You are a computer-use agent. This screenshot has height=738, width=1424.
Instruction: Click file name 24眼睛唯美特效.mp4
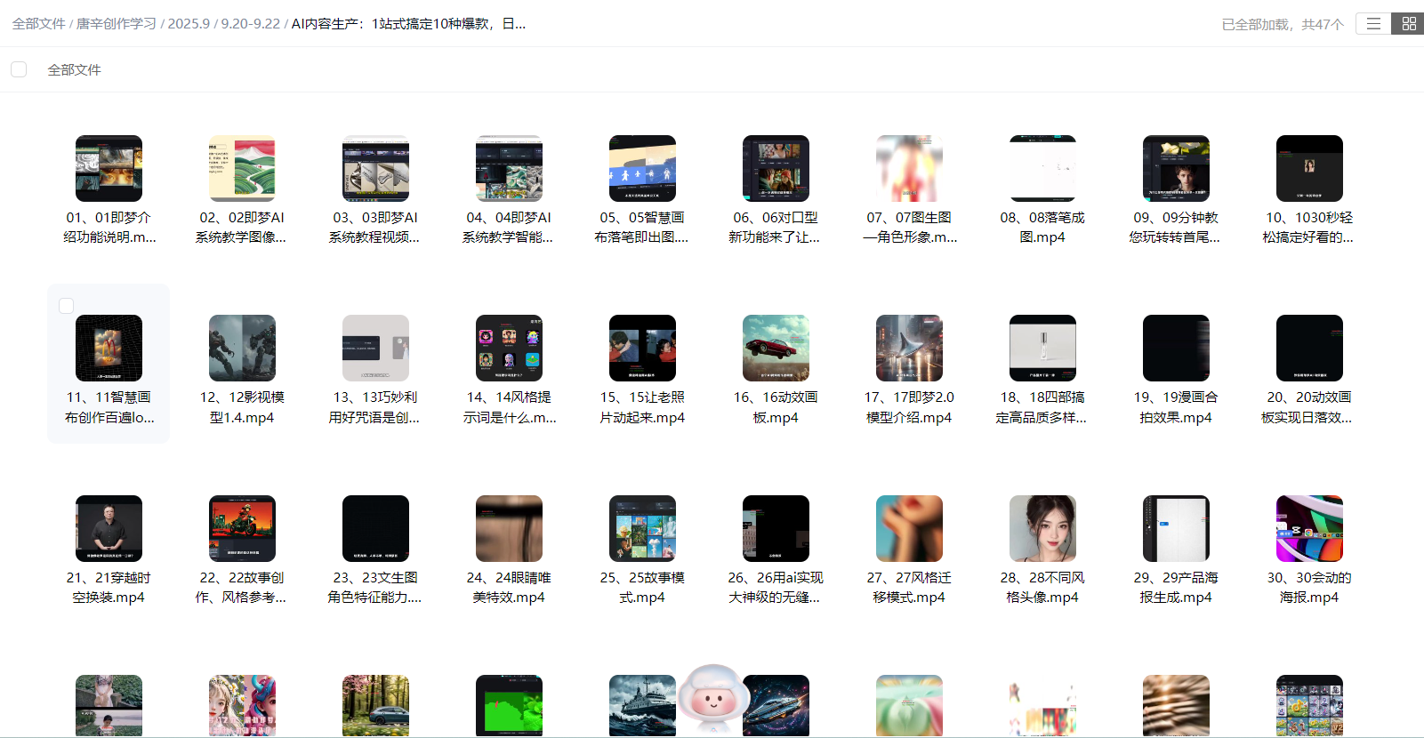[509, 587]
